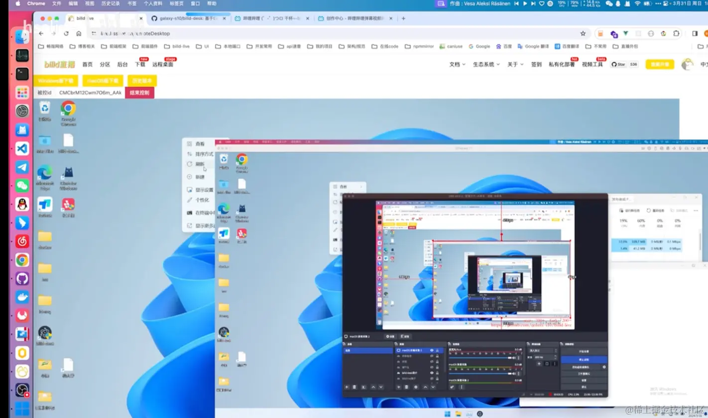Mute the Mic/Aux channel in OBS mixer
This screenshot has height=418, width=708.
(x=514, y=358)
